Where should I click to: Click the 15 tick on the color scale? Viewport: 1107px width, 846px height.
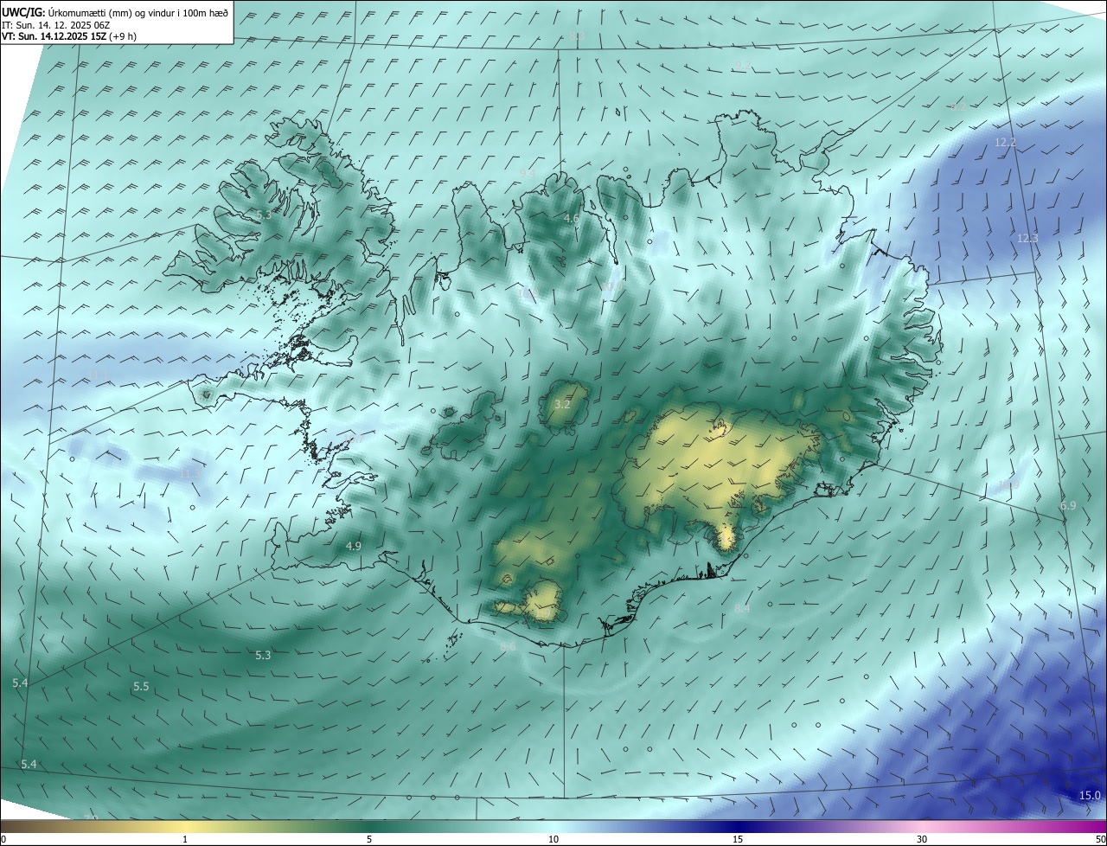738,839
